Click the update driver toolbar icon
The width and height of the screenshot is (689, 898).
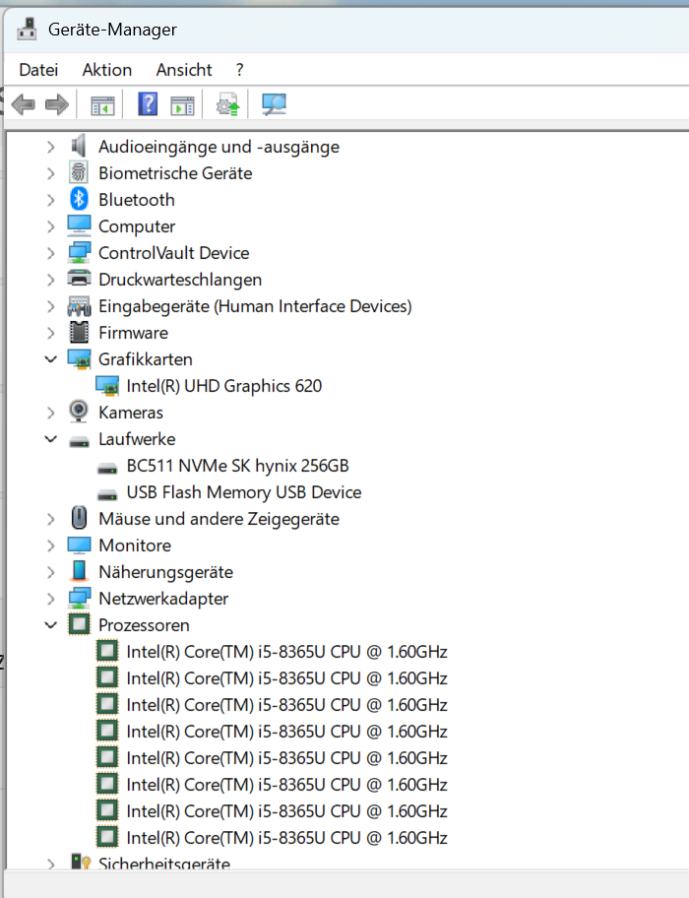click(x=227, y=104)
